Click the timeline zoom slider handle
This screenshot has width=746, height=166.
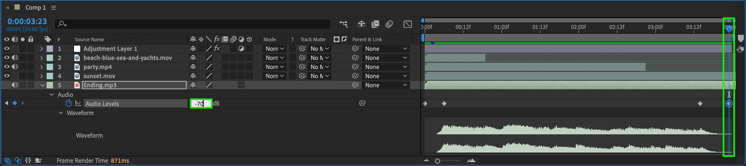pos(437,161)
